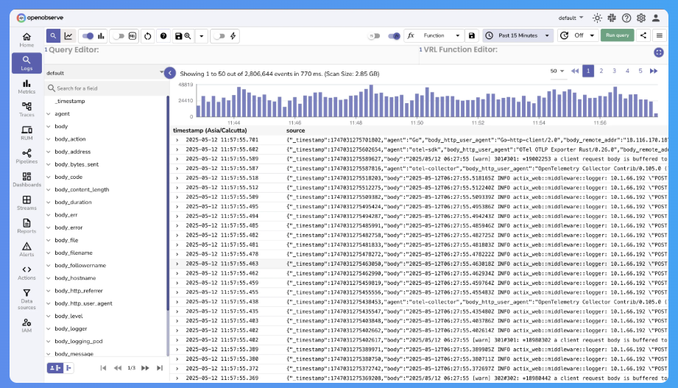Viewport: 678px width, 388px height.
Task: Go to results page 5
Action: [x=640, y=71]
